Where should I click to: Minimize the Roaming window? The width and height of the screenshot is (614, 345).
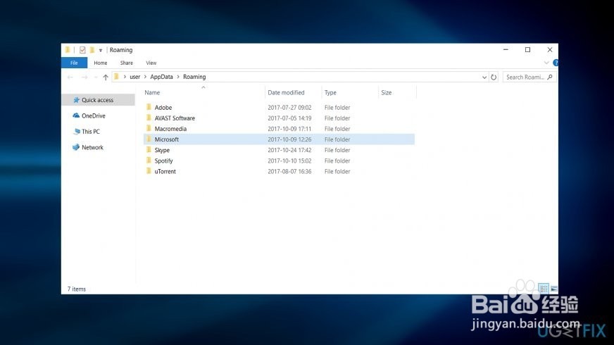506,50
